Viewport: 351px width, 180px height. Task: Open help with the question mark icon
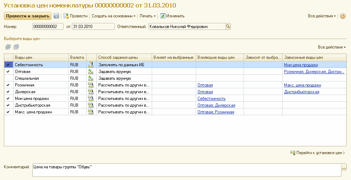pyautogui.click(x=343, y=16)
